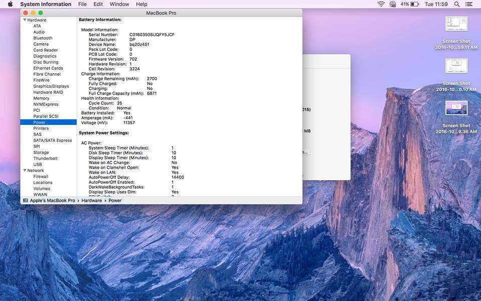
Task: Select Disc Burning in the sidebar
Action: coord(46,62)
